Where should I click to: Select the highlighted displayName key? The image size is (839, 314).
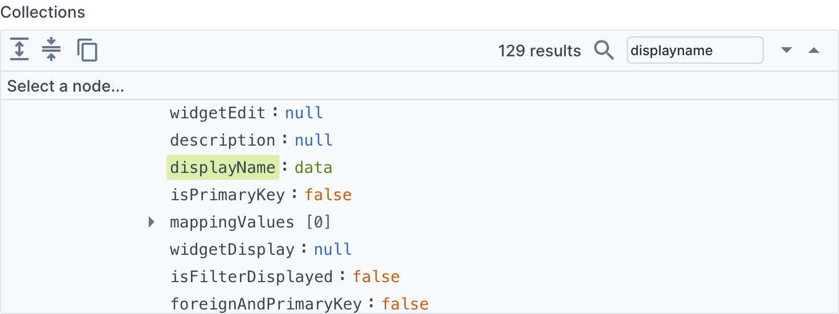[x=223, y=167]
